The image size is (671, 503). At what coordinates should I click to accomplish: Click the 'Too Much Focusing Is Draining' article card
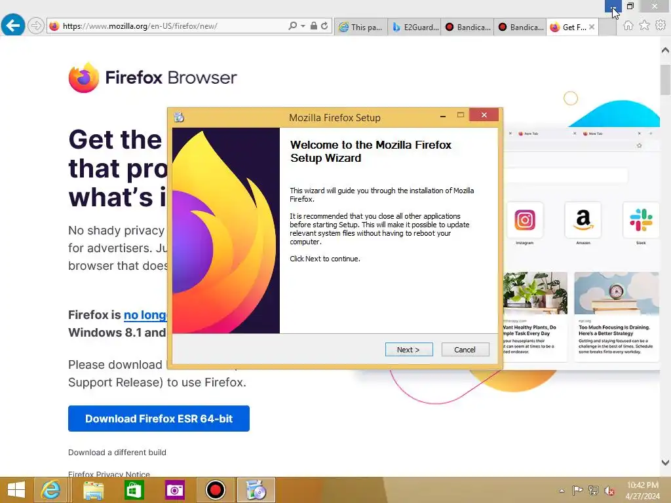tap(616, 316)
